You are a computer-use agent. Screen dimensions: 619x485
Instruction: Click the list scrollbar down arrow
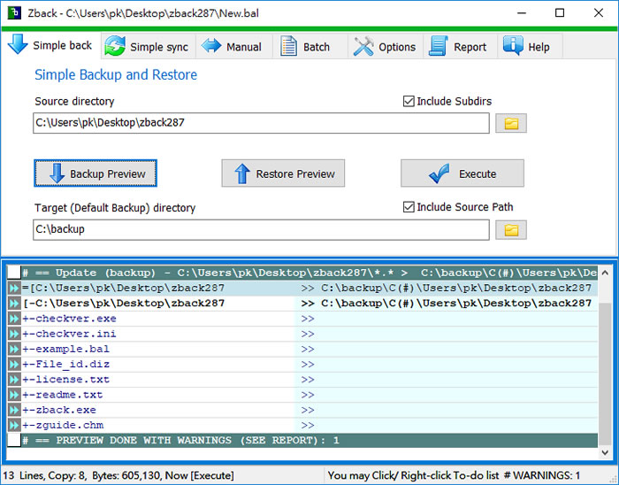[x=605, y=452]
